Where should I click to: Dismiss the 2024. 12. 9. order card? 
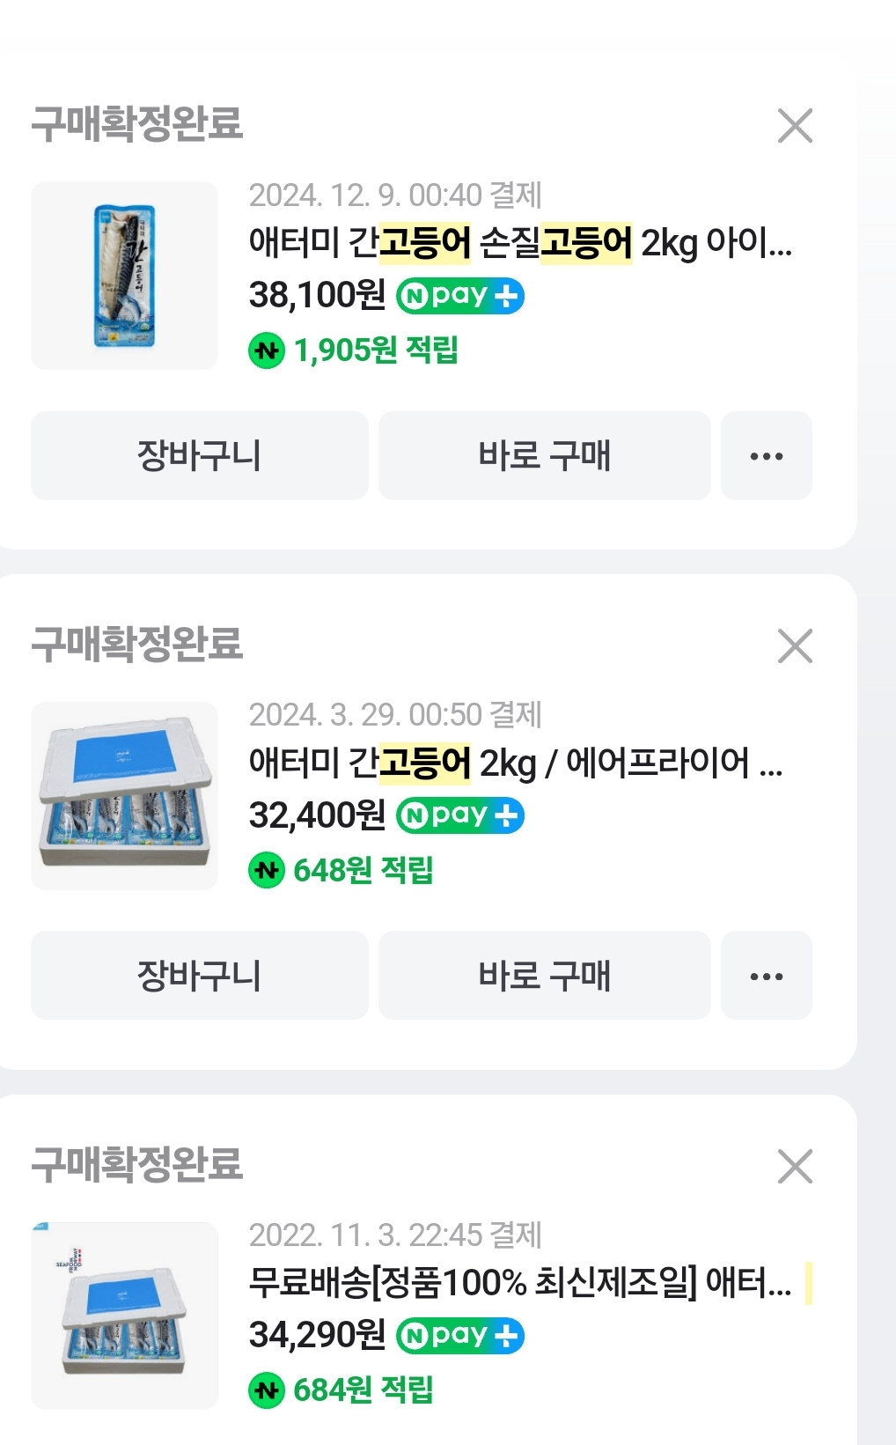pos(795,126)
